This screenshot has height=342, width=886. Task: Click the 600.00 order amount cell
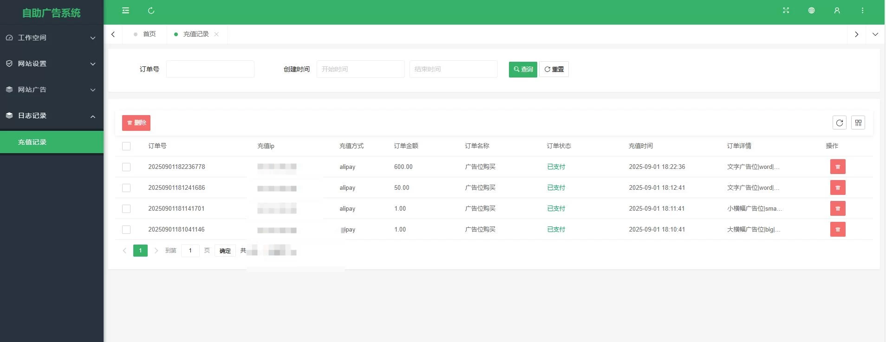(x=404, y=167)
